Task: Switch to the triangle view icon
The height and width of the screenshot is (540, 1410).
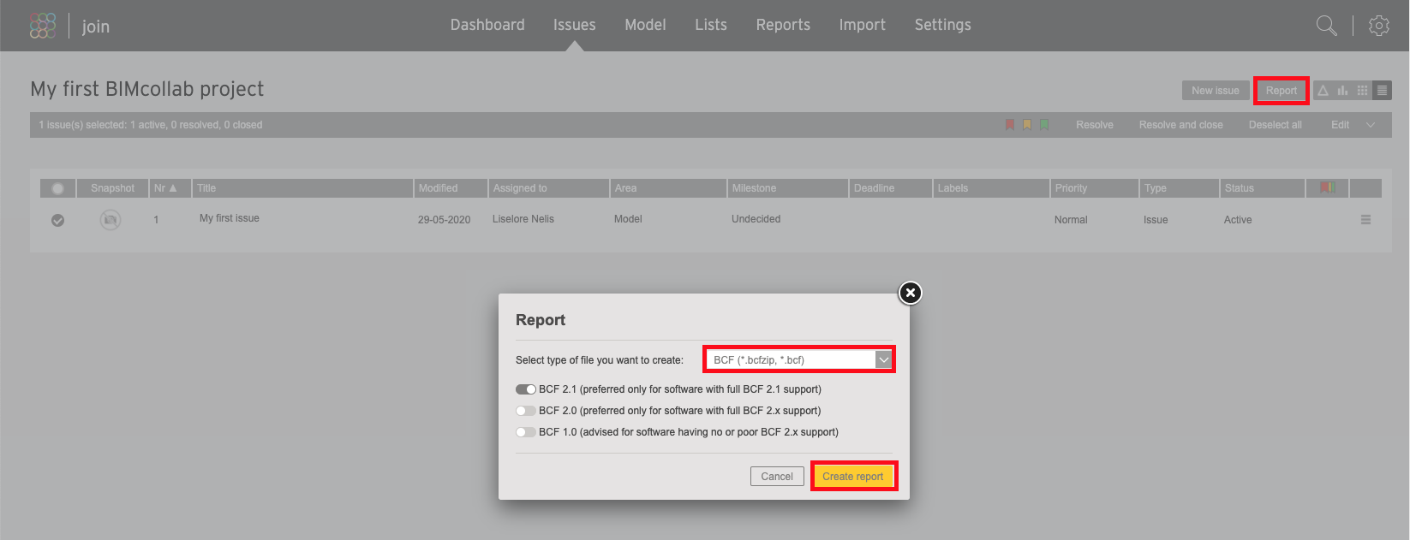Action: pos(1323,90)
